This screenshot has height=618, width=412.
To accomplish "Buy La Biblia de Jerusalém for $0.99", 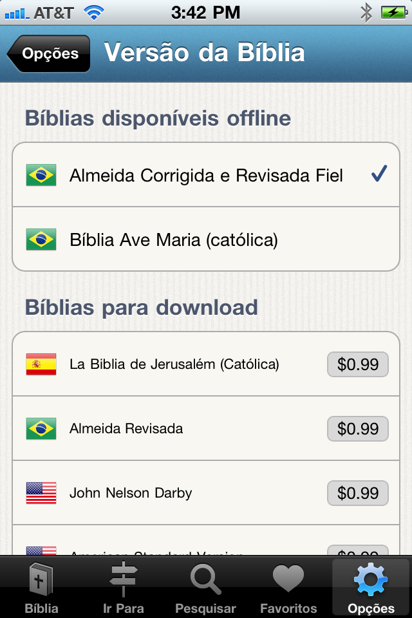I will click(x=357, y=364).
